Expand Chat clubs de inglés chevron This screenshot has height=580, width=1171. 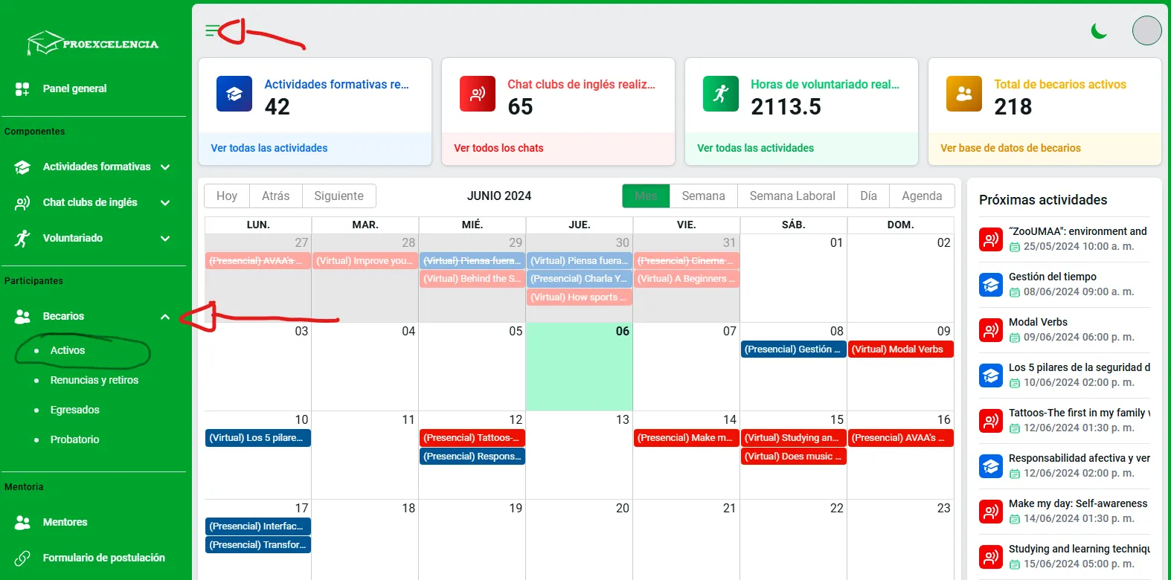165,203
